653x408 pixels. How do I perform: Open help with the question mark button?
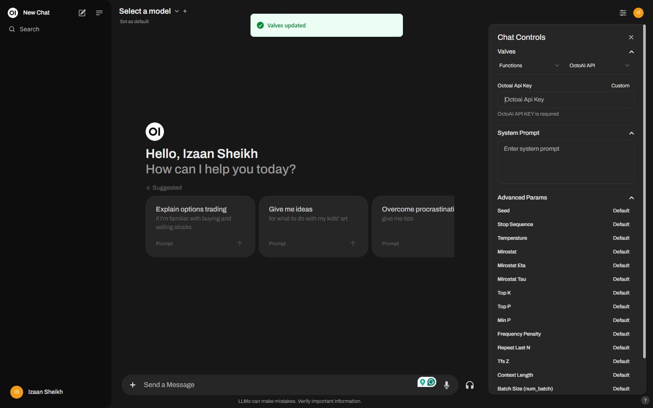tap(645, 400)
